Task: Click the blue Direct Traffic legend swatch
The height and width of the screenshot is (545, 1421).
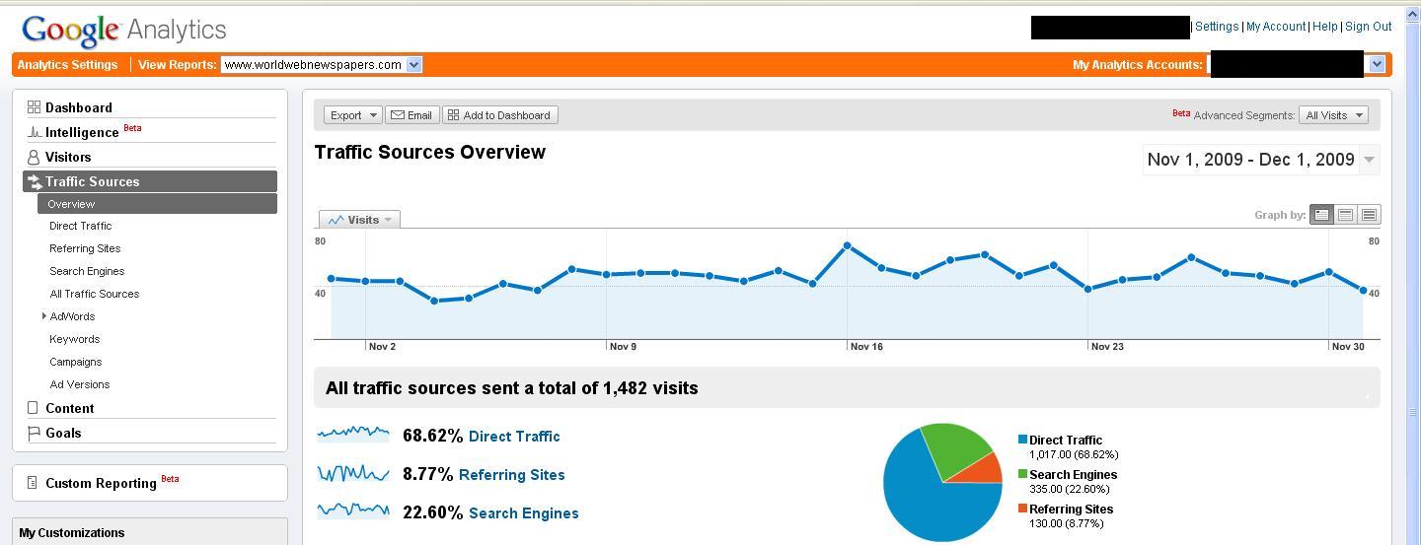Action: [1022, 440]
